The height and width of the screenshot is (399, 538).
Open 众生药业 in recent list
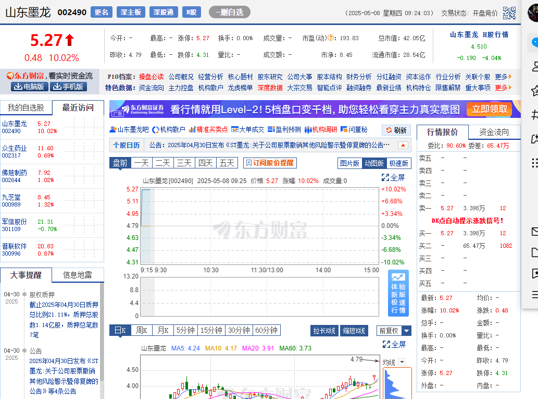(x=15, y=148)
